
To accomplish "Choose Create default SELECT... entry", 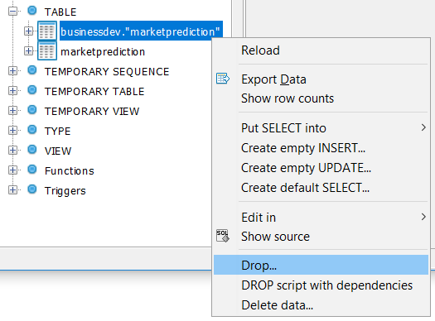I will (321, 188).
